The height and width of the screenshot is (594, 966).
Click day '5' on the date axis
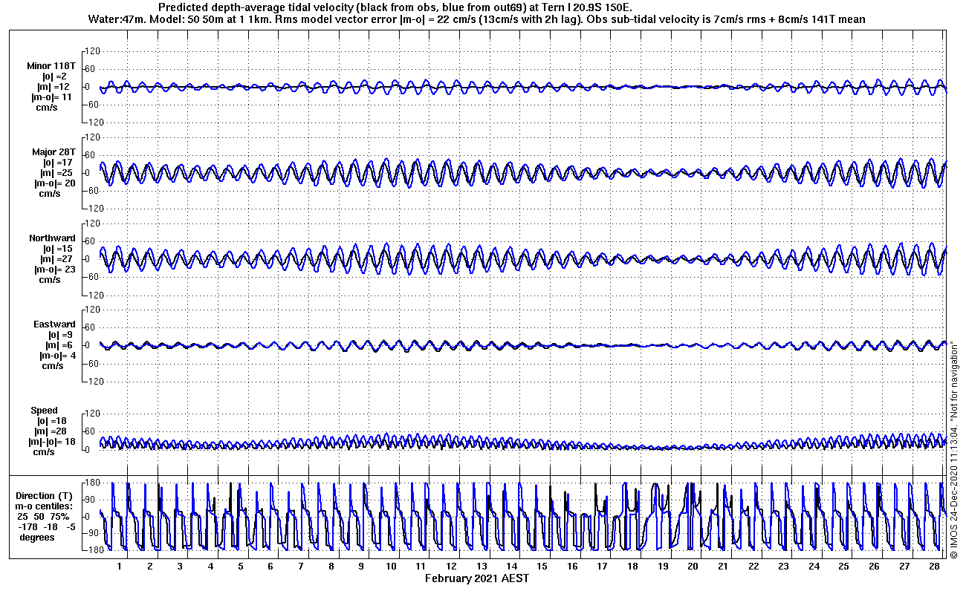(x=241, y=567)
